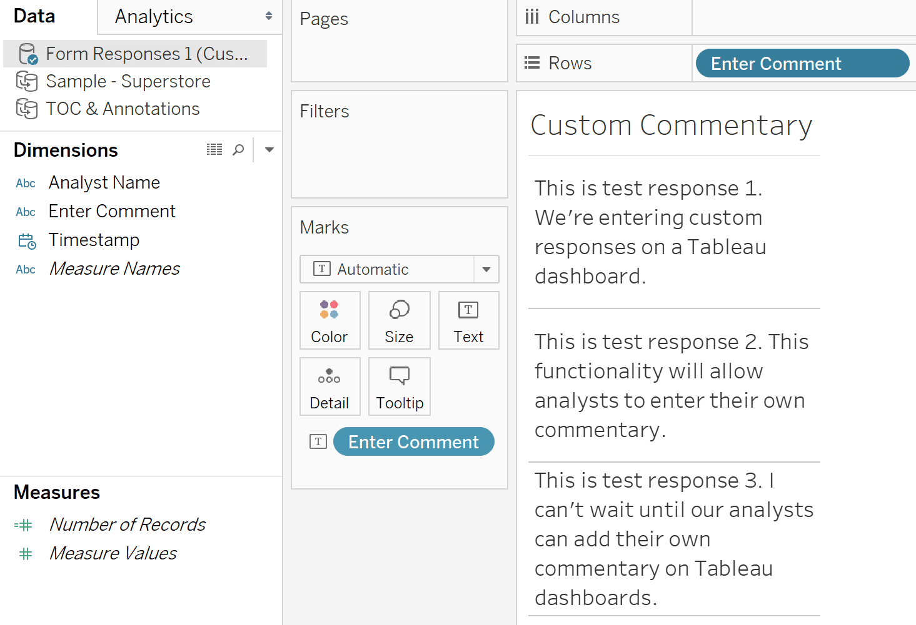Open the Marks Color property
This screenshot has width=916, height=625.
pos(330,320)
